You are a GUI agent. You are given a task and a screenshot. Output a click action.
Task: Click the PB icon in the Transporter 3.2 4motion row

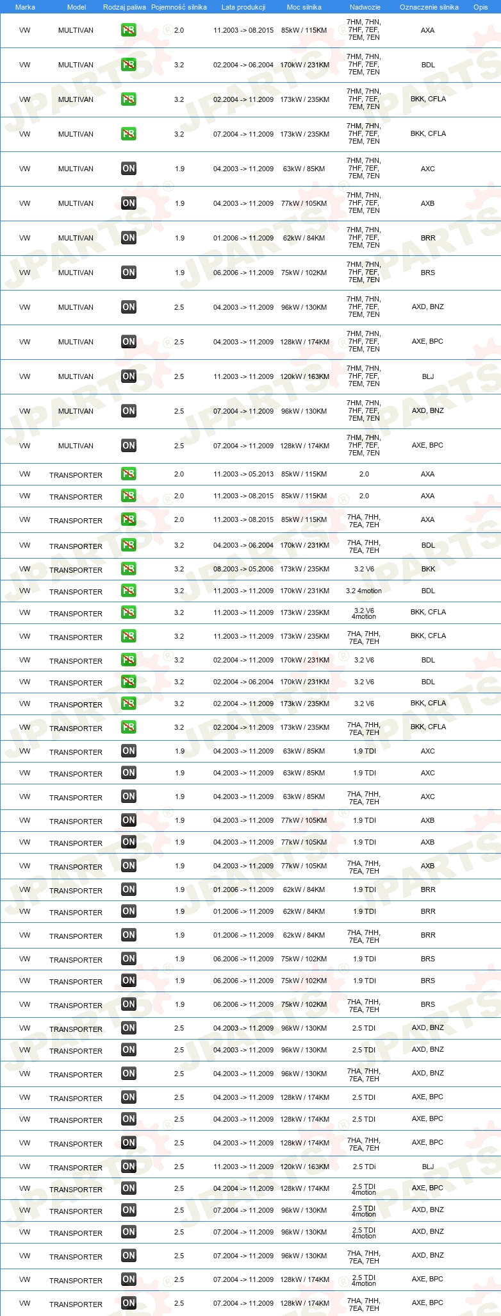[x=128, y=591]
